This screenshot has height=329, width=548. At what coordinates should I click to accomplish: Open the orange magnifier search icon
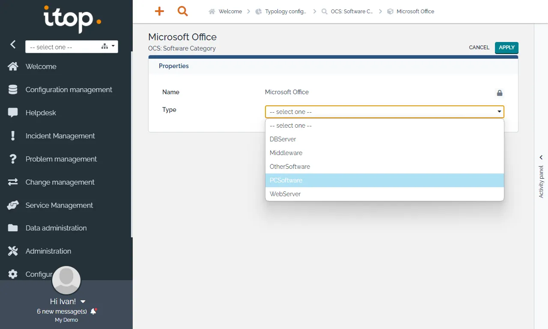click(183, 12)
